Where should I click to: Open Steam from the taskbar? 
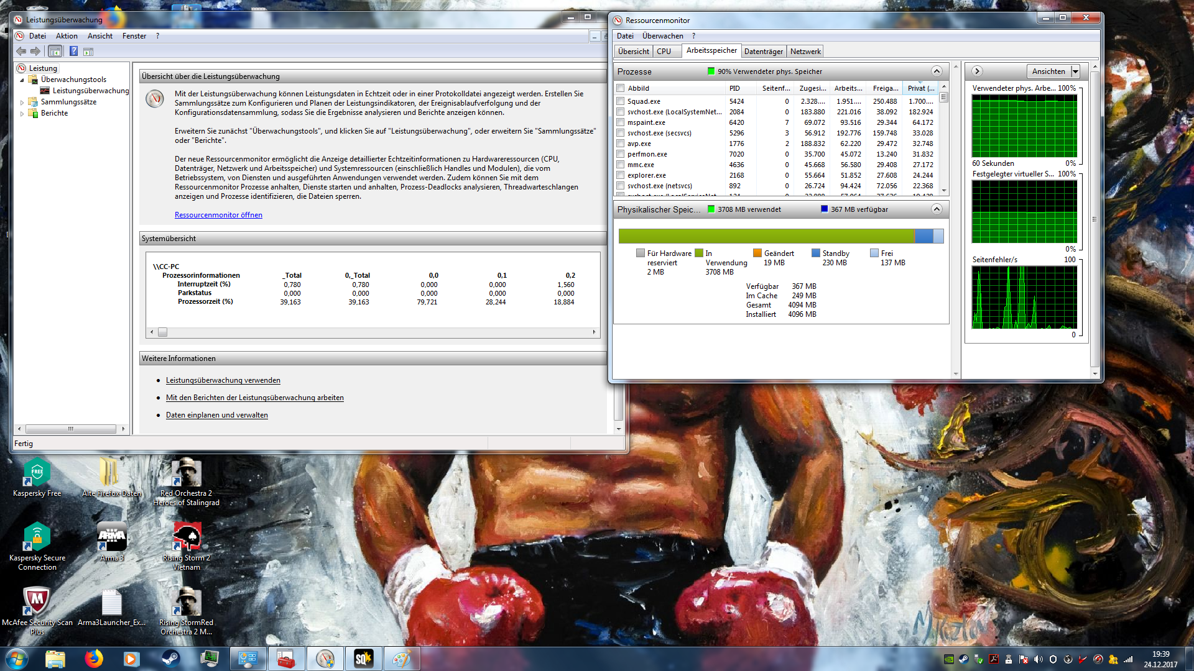[x=170, y=659]
